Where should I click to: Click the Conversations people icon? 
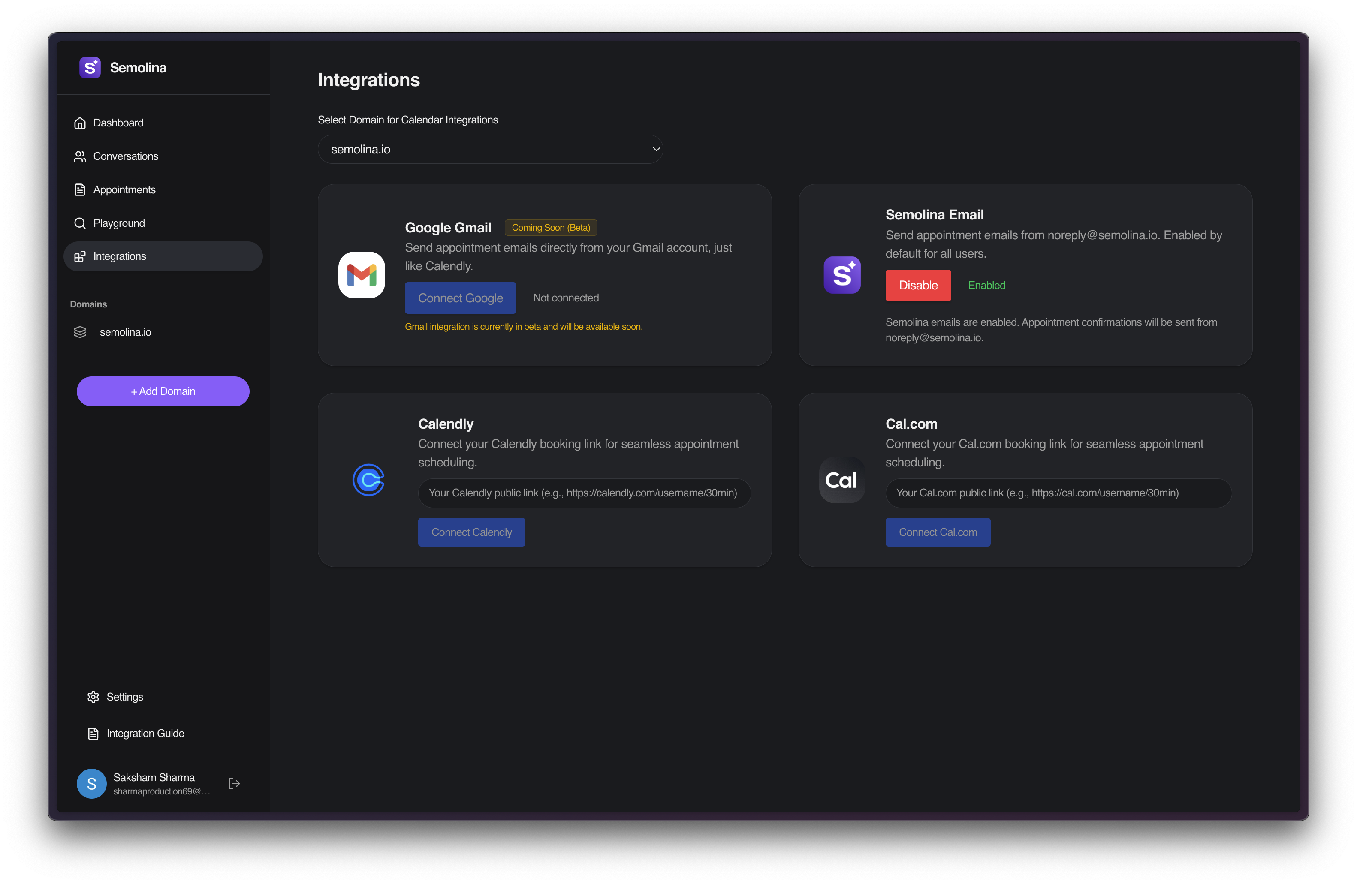coord(80,157)
